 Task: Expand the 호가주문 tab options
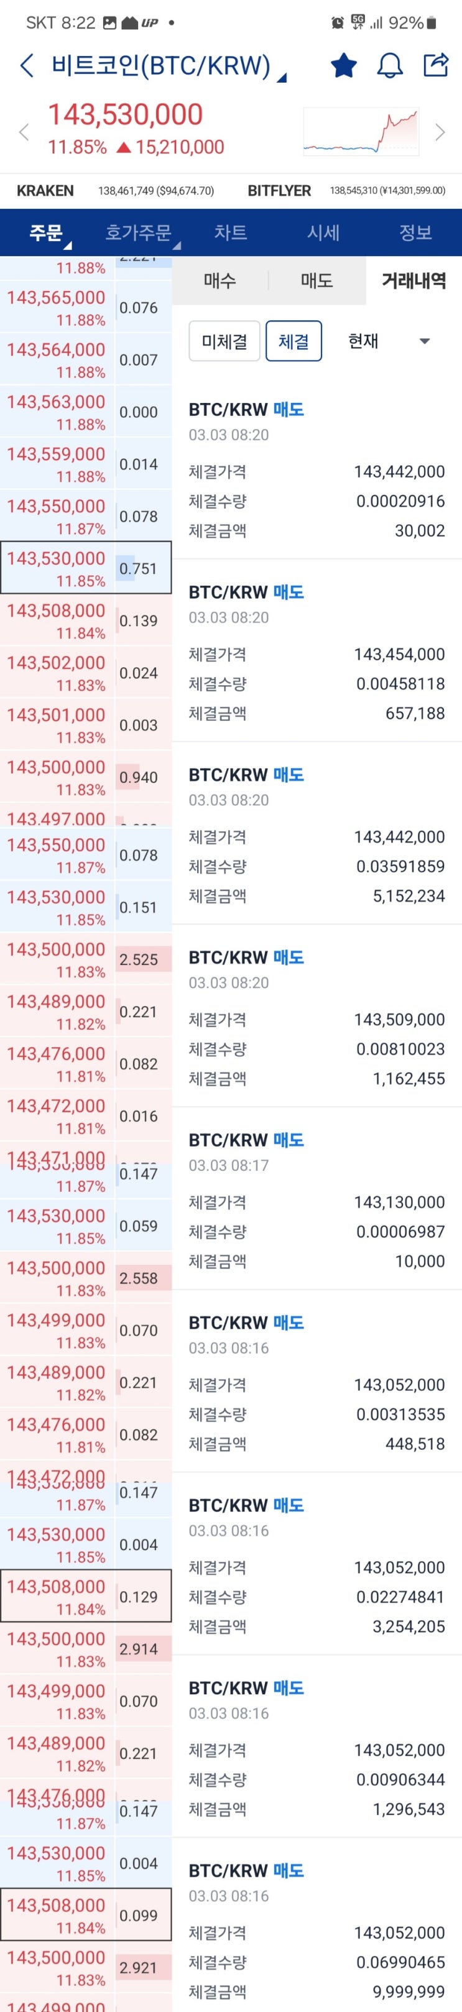click(139, 232)
